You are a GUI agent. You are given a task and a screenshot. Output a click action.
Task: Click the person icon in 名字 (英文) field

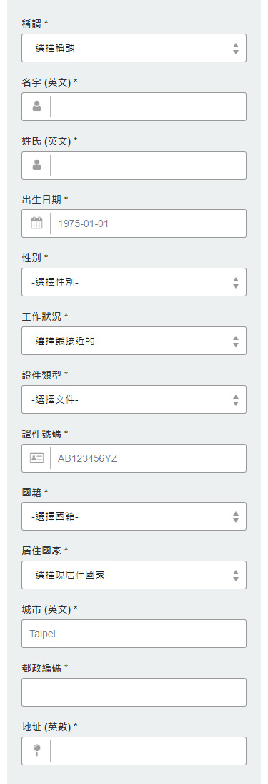pos(36,106)
